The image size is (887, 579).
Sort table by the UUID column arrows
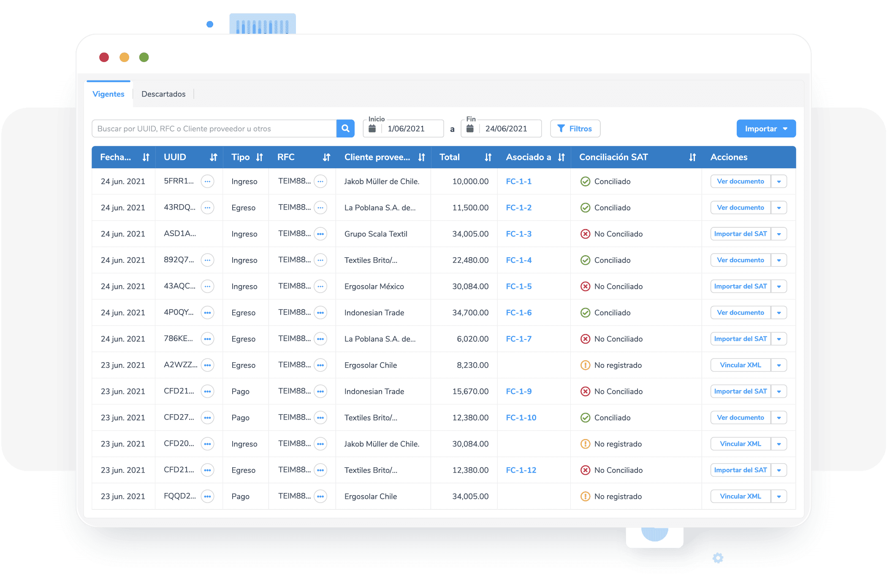pyautogui.click(x=214, y=157)
